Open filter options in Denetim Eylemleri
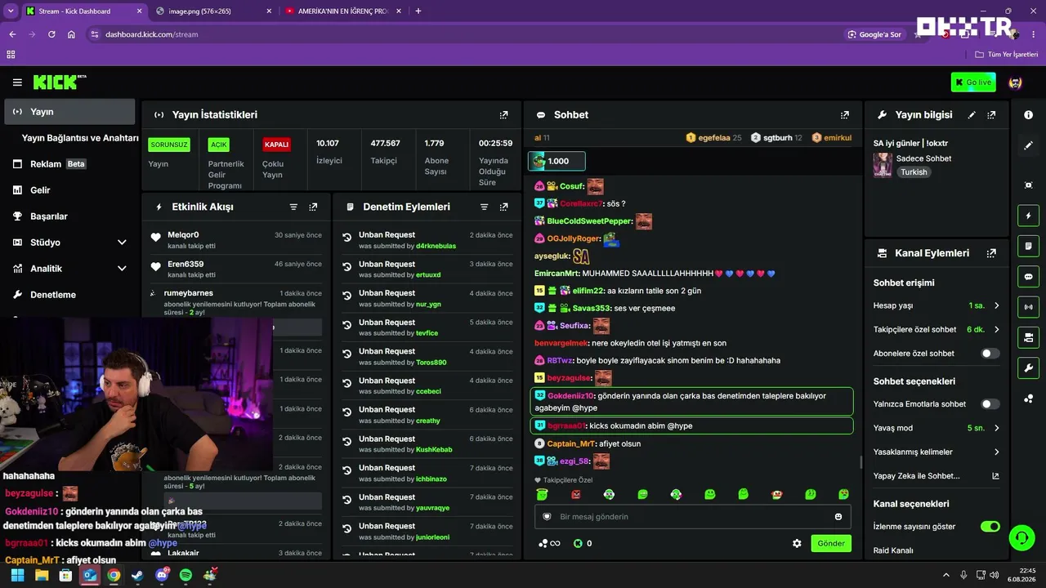The height and width of the screenshot is (588, 1046). 484,207
